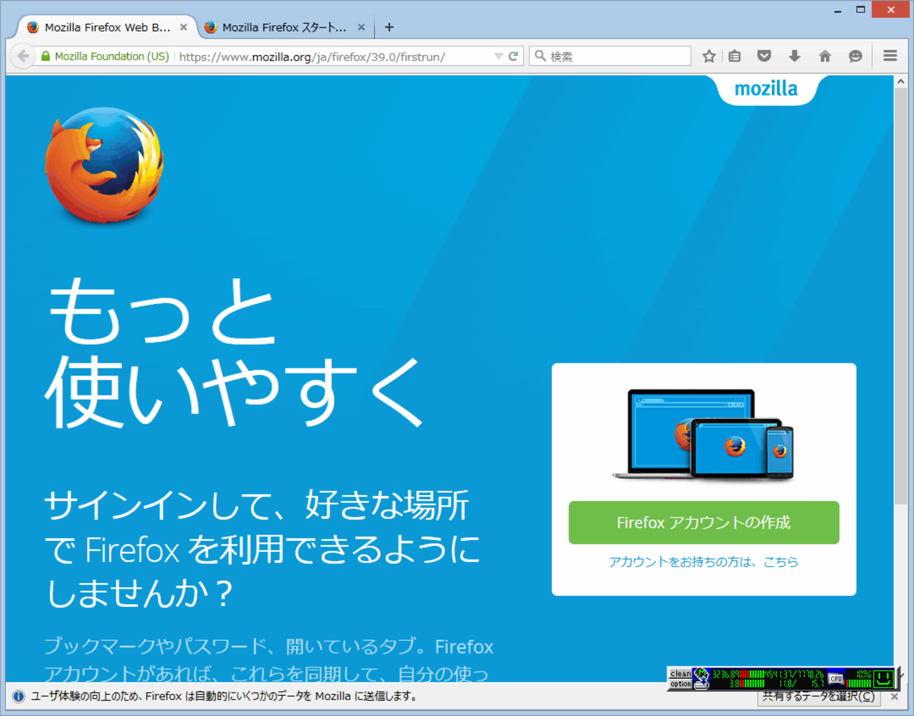Viewport: 914px width, 716px height.
Task: Click the 'サインインして、好きな場所' subheading text
Action: tap(257, 506)
